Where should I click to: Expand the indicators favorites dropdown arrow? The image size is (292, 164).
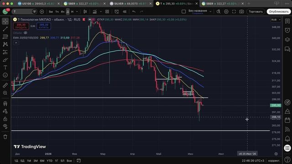(101, 11)
